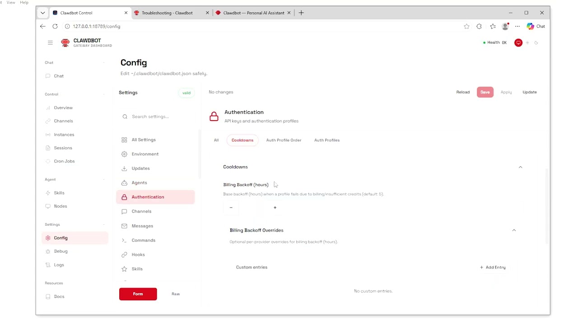Click the browser extensions puzzle icon
This screenshot has height=325, width=578.
tap(479, 26)
